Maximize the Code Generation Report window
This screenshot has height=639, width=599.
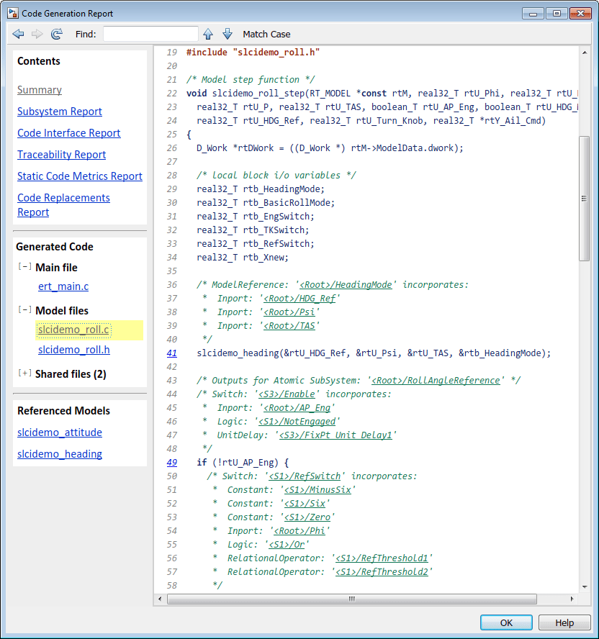[x=557, y=14]
